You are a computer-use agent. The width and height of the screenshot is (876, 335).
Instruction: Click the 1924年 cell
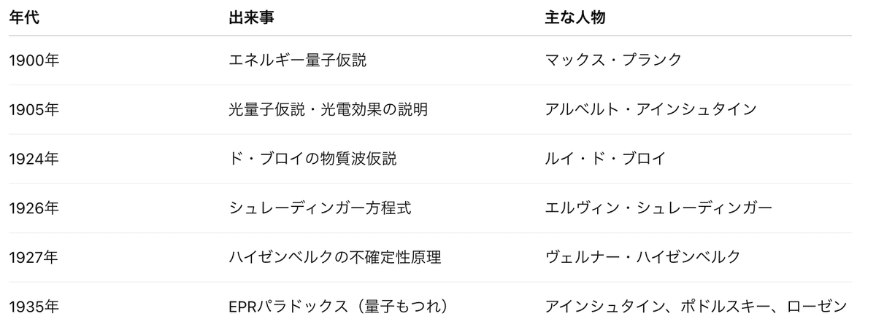click(x=34, y=159)
